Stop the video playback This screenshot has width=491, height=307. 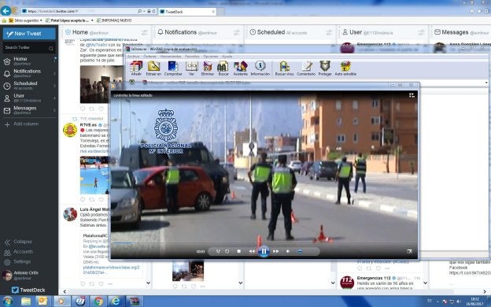239,251
